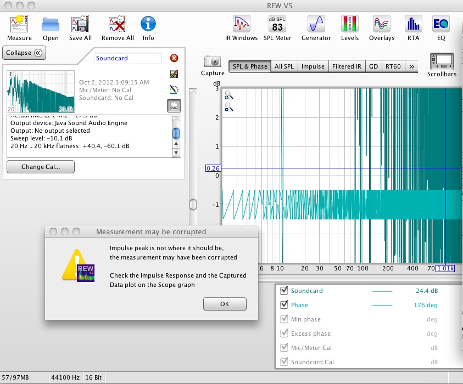Screen dimensions: 463x384
Task: Click the notes scroll down arrow
Action: click(x=176, y=153)
